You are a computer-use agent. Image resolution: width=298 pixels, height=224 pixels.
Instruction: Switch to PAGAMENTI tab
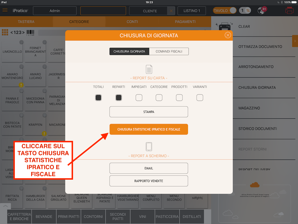point(185,22)
